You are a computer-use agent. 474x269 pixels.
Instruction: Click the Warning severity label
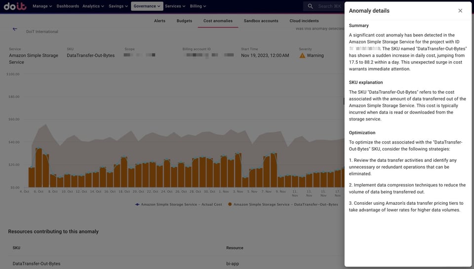click(316, 56)
